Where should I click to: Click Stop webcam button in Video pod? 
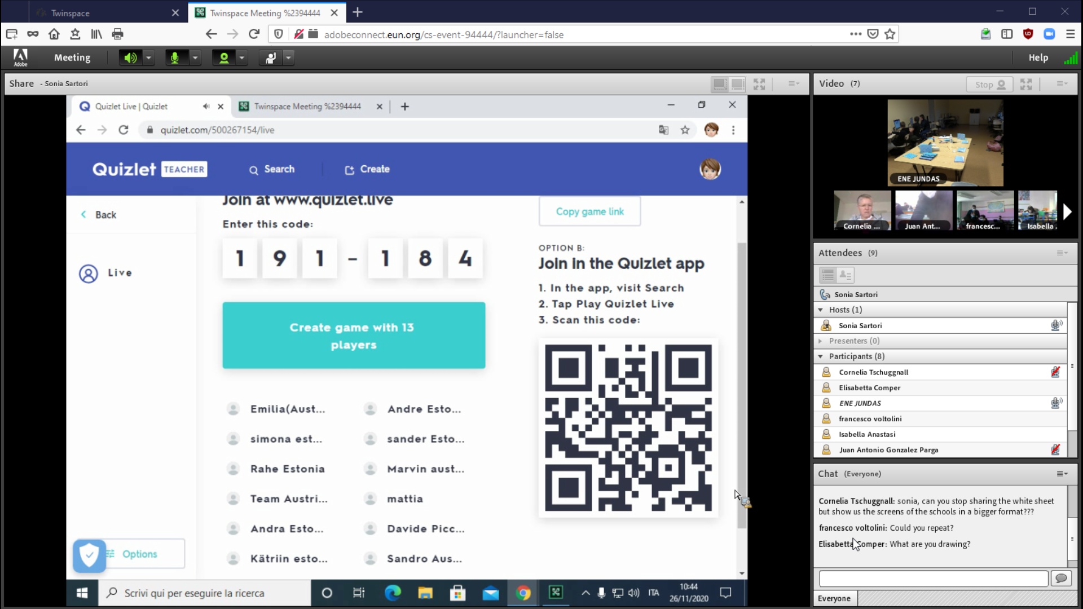click(x=990, y=84)
